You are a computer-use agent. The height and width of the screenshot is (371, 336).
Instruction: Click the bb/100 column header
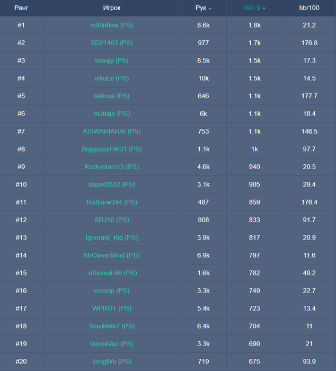tap(309, 8)
